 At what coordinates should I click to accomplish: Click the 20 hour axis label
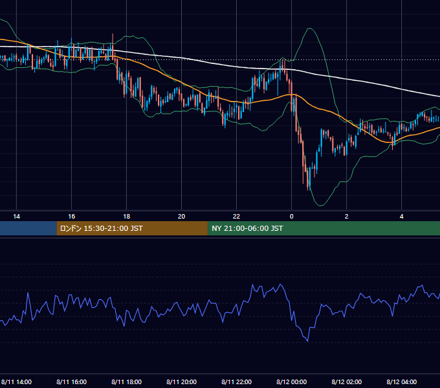(x=182, y=217)
